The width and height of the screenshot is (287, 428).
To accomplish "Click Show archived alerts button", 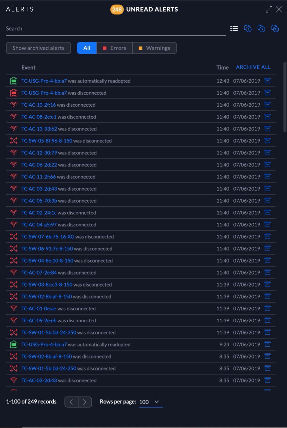I will (x=38, y=48).
